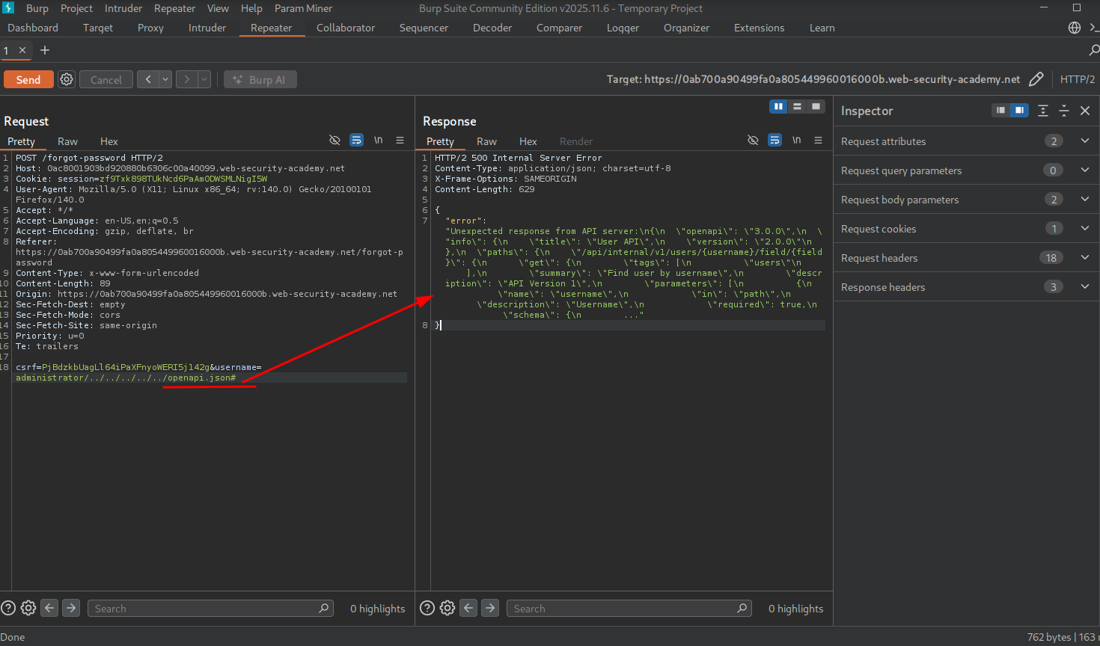Open the Render tab for the Response

(x=576, y=141)
